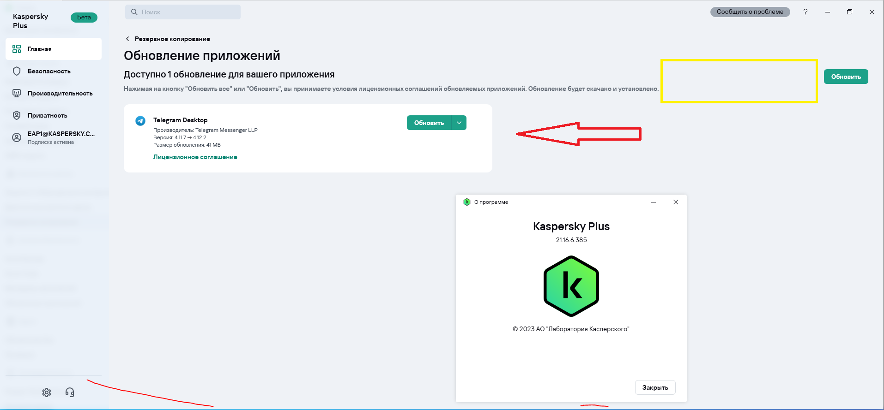Click the Поиск search field

click(183, 12)
